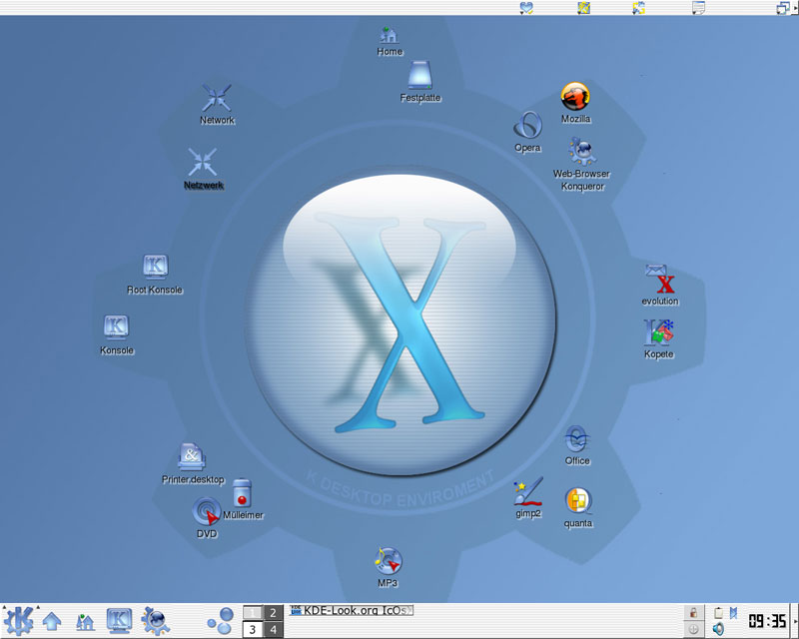Image resolution: width=799 pixels, height=639 pixels.
Task: Click the blue up-arrow panel icon
Action: 52,621
